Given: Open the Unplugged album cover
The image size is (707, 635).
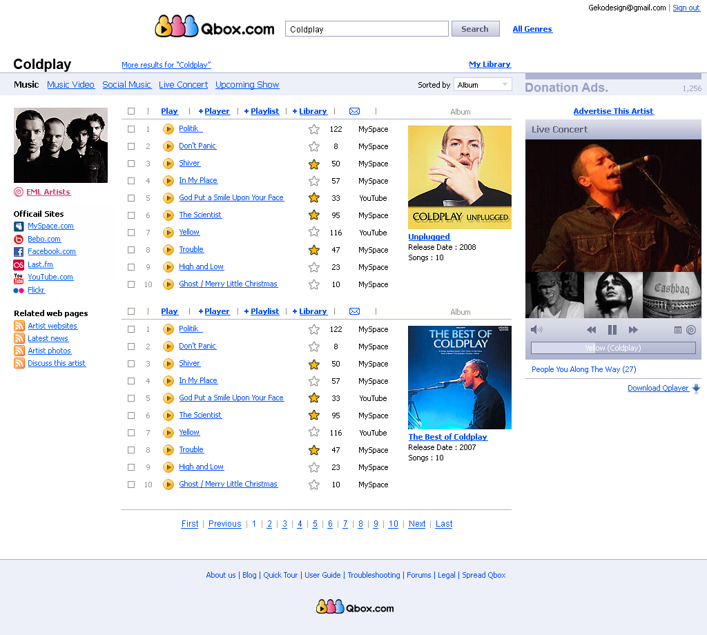Looking at the screenshot, I should point(459,177).
